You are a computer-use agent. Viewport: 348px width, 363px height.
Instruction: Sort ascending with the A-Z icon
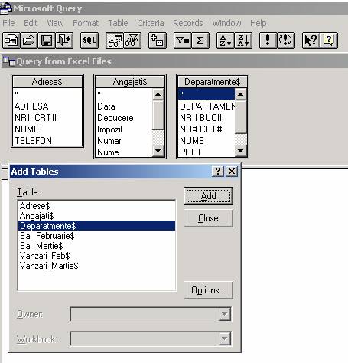(x=226, y=41)
